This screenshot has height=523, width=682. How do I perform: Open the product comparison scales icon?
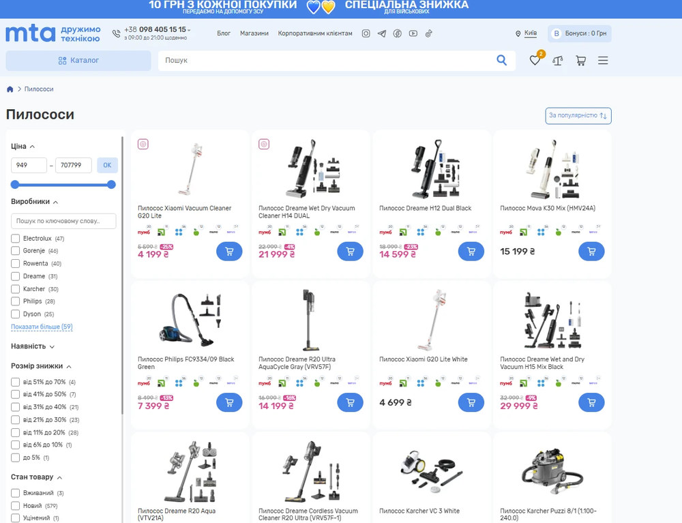(558, 61)
